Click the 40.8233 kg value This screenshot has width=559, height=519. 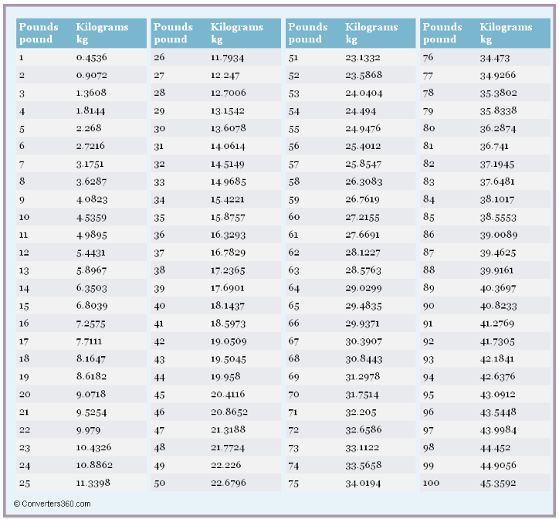[498, 306]
